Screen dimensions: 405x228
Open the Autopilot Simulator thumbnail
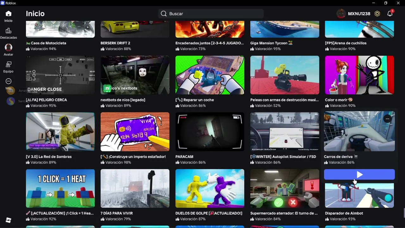285,132
